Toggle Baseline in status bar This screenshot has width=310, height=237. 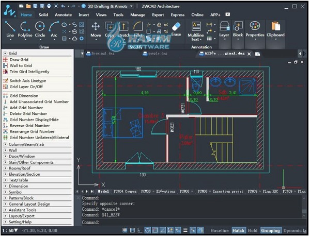(219, 230)
